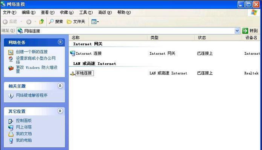Open the 收藏(A) menu
This screenshot has height=150, width=262.
click(67, 12)
